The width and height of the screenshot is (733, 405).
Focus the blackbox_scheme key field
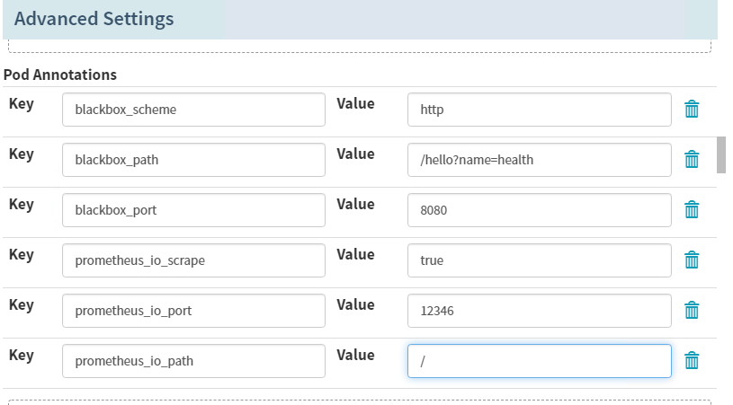coord(193,110)
